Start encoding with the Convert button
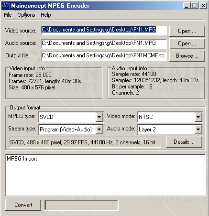 (x=23, y=205)
